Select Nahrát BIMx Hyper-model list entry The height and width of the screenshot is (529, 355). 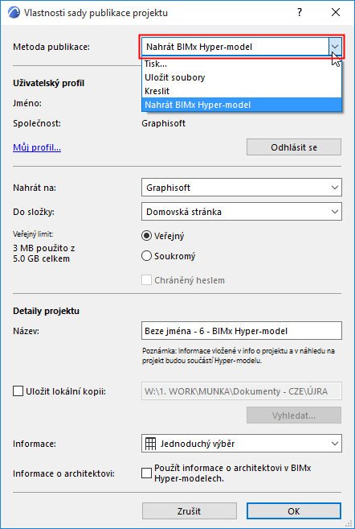coord(242,105)
